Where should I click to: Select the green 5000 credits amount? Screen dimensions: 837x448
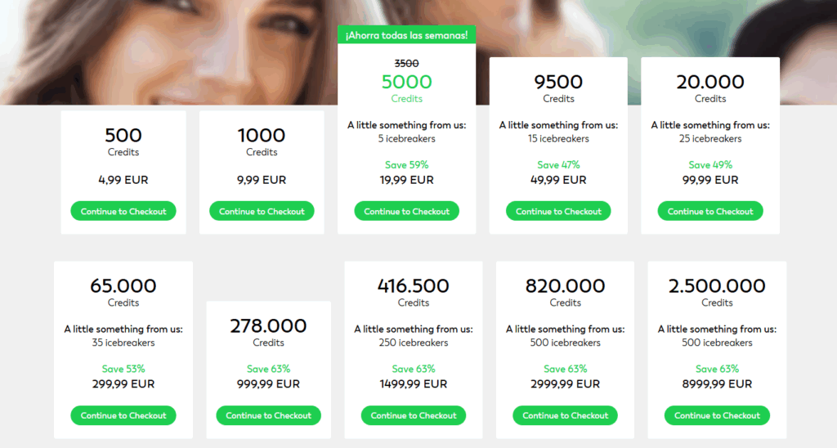tap(406, 82)
